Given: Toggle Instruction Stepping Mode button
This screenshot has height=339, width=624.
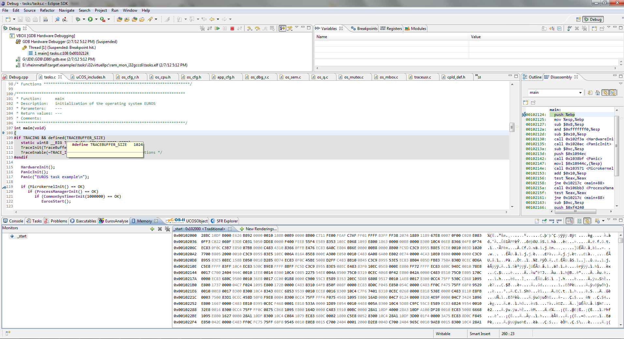Looking at the screenshot, I should (x=282, y=29).
